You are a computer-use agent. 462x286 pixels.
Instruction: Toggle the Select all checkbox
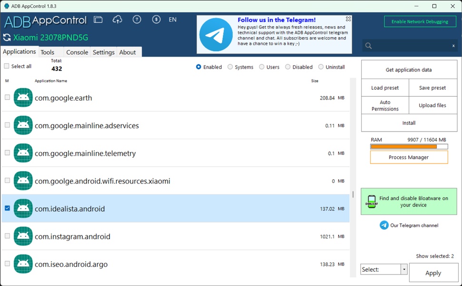tap(7, 66)
